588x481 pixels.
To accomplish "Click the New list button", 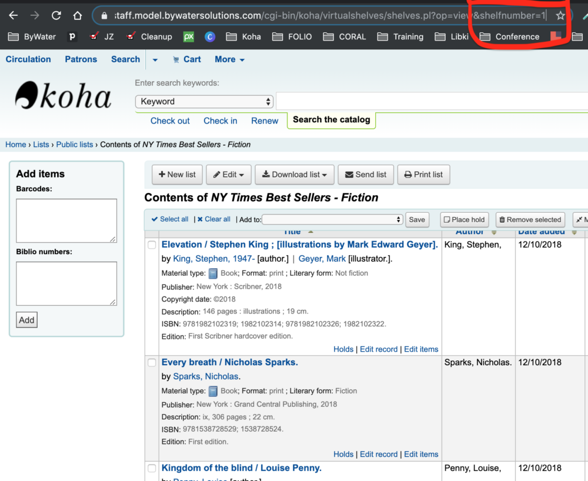I will point(177,175).
